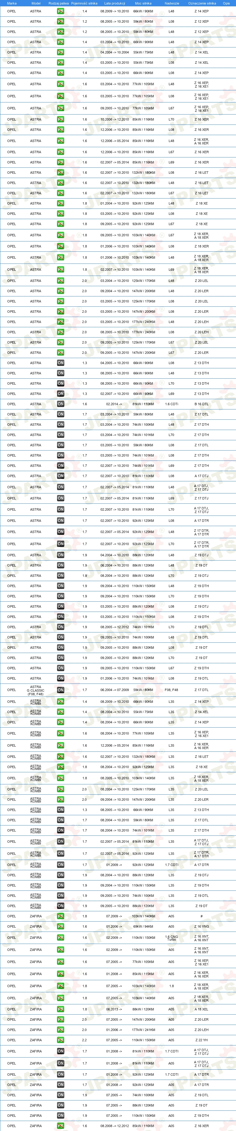Screen dimensions: 236x1131
Task: Click the Marka column header
Action: [12, 3]
